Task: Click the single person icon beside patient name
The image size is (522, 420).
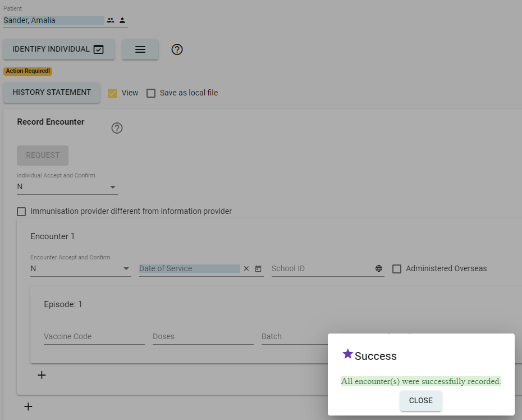Action: [x=122, y=20]
